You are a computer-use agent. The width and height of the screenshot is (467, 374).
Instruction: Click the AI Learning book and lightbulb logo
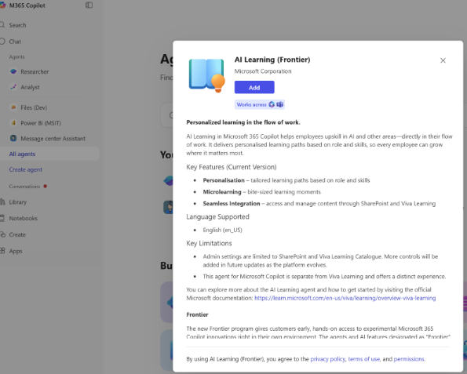tap(207, 75)
